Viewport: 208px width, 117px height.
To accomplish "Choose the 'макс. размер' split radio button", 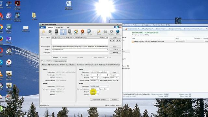I will coord(92,58).
